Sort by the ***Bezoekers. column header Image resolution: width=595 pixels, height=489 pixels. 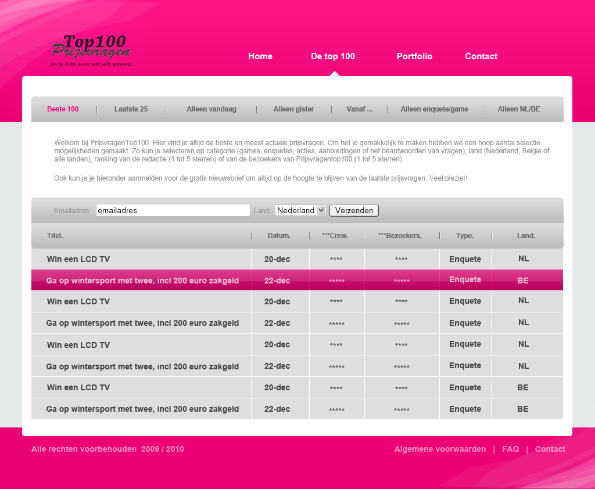[x=400, y=236]
